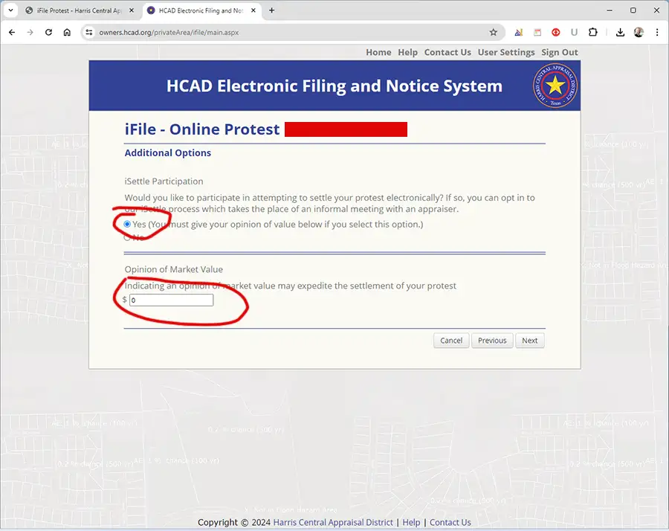Go to the Previous step

[492, 341]
